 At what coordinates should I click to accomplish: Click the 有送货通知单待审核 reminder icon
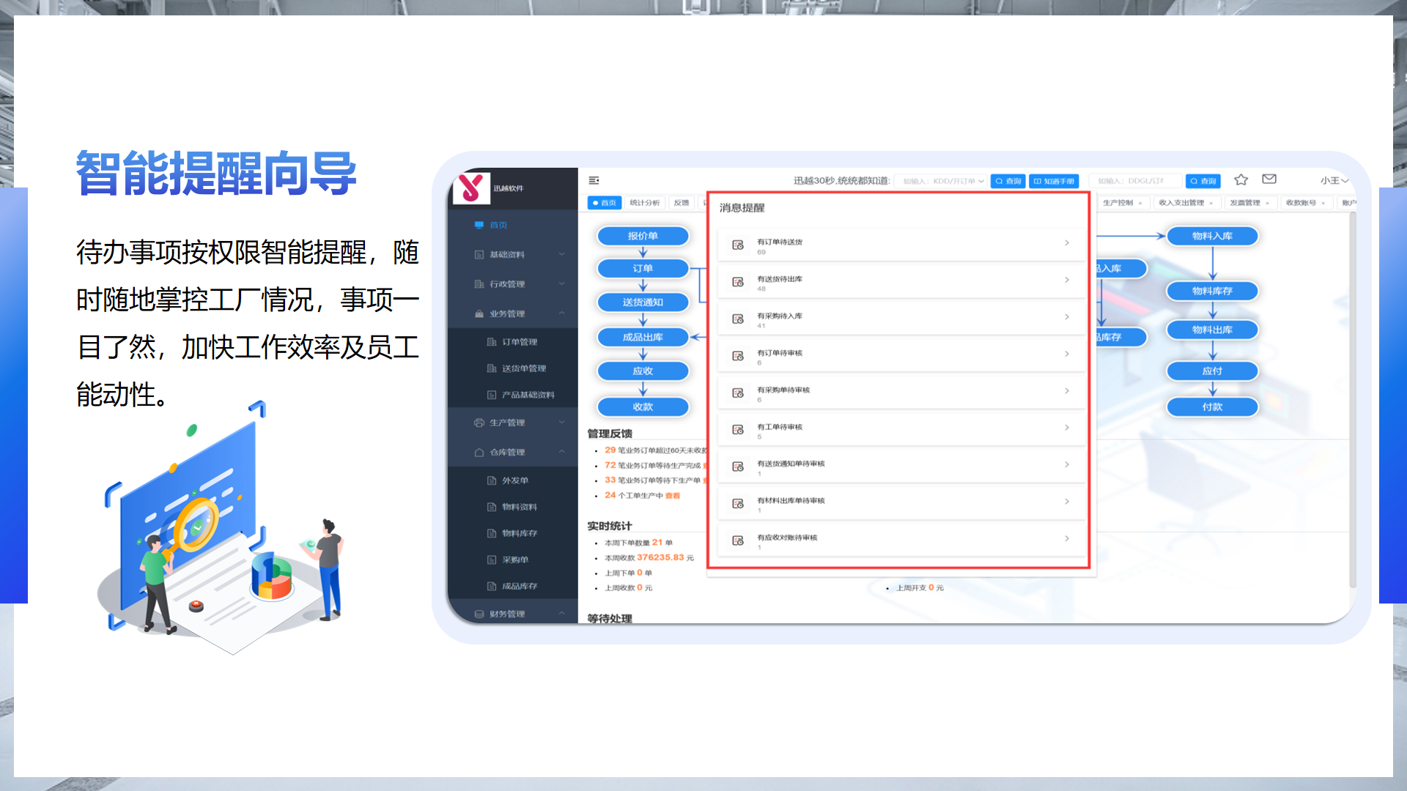738,467
